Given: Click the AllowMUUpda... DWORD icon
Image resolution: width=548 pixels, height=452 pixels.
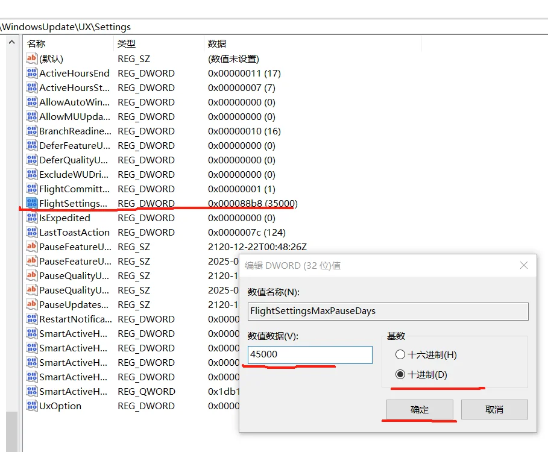Looking at the screenshot, I should [31, 116].
